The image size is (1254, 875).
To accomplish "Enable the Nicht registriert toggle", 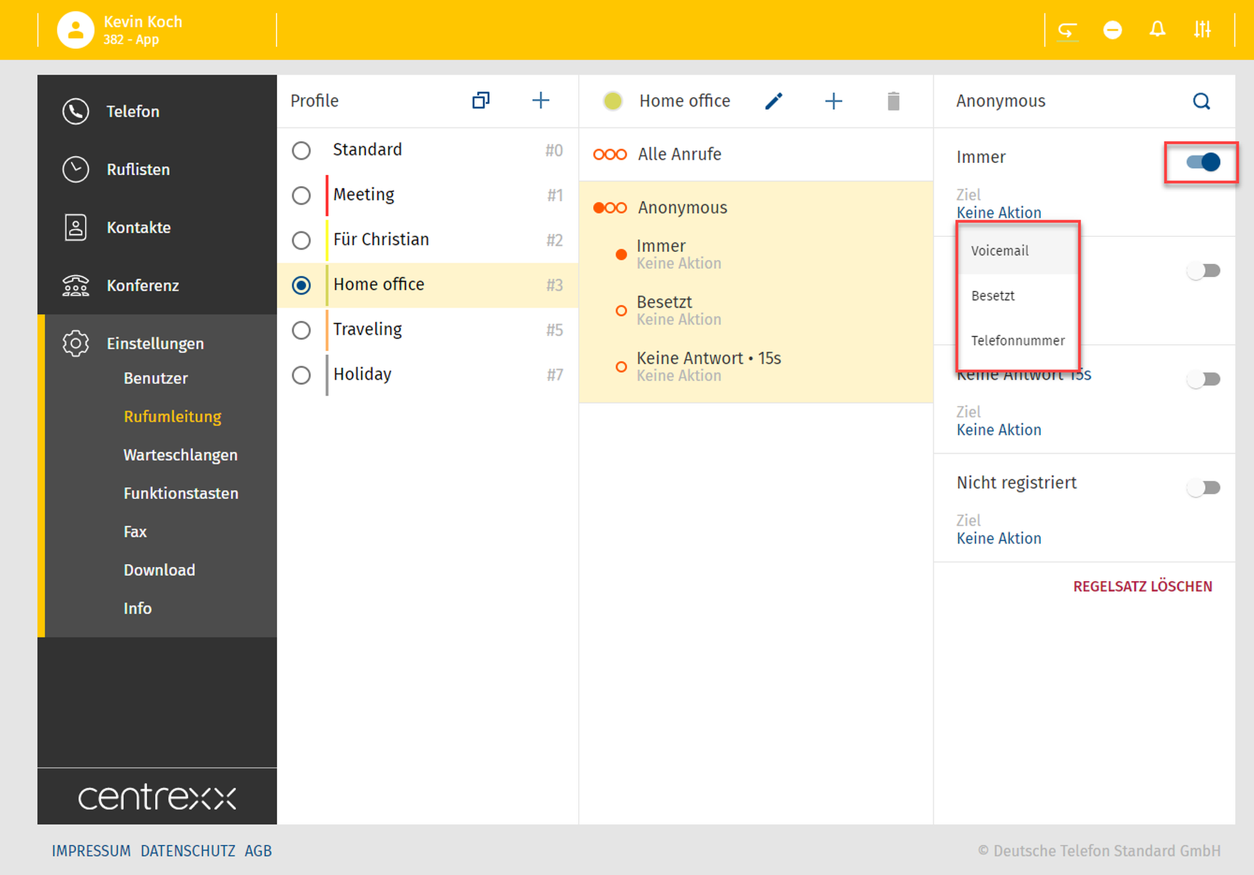I will coord(1203,488).
